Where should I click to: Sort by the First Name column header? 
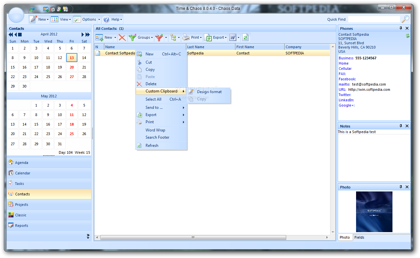(260, 47)
